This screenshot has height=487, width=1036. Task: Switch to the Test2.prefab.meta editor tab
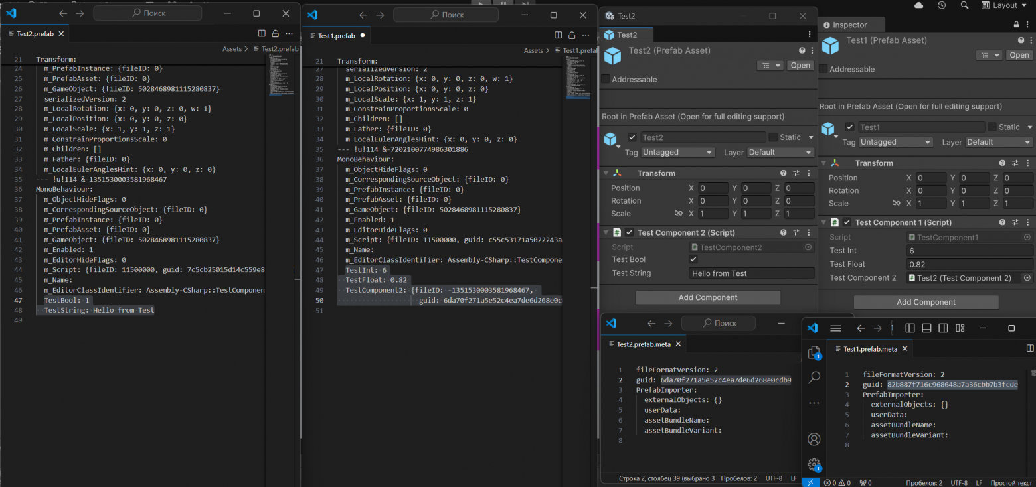click(643, 344)
